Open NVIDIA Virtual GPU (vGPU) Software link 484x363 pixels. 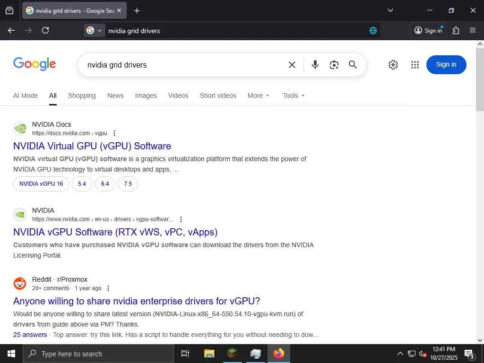92,146
